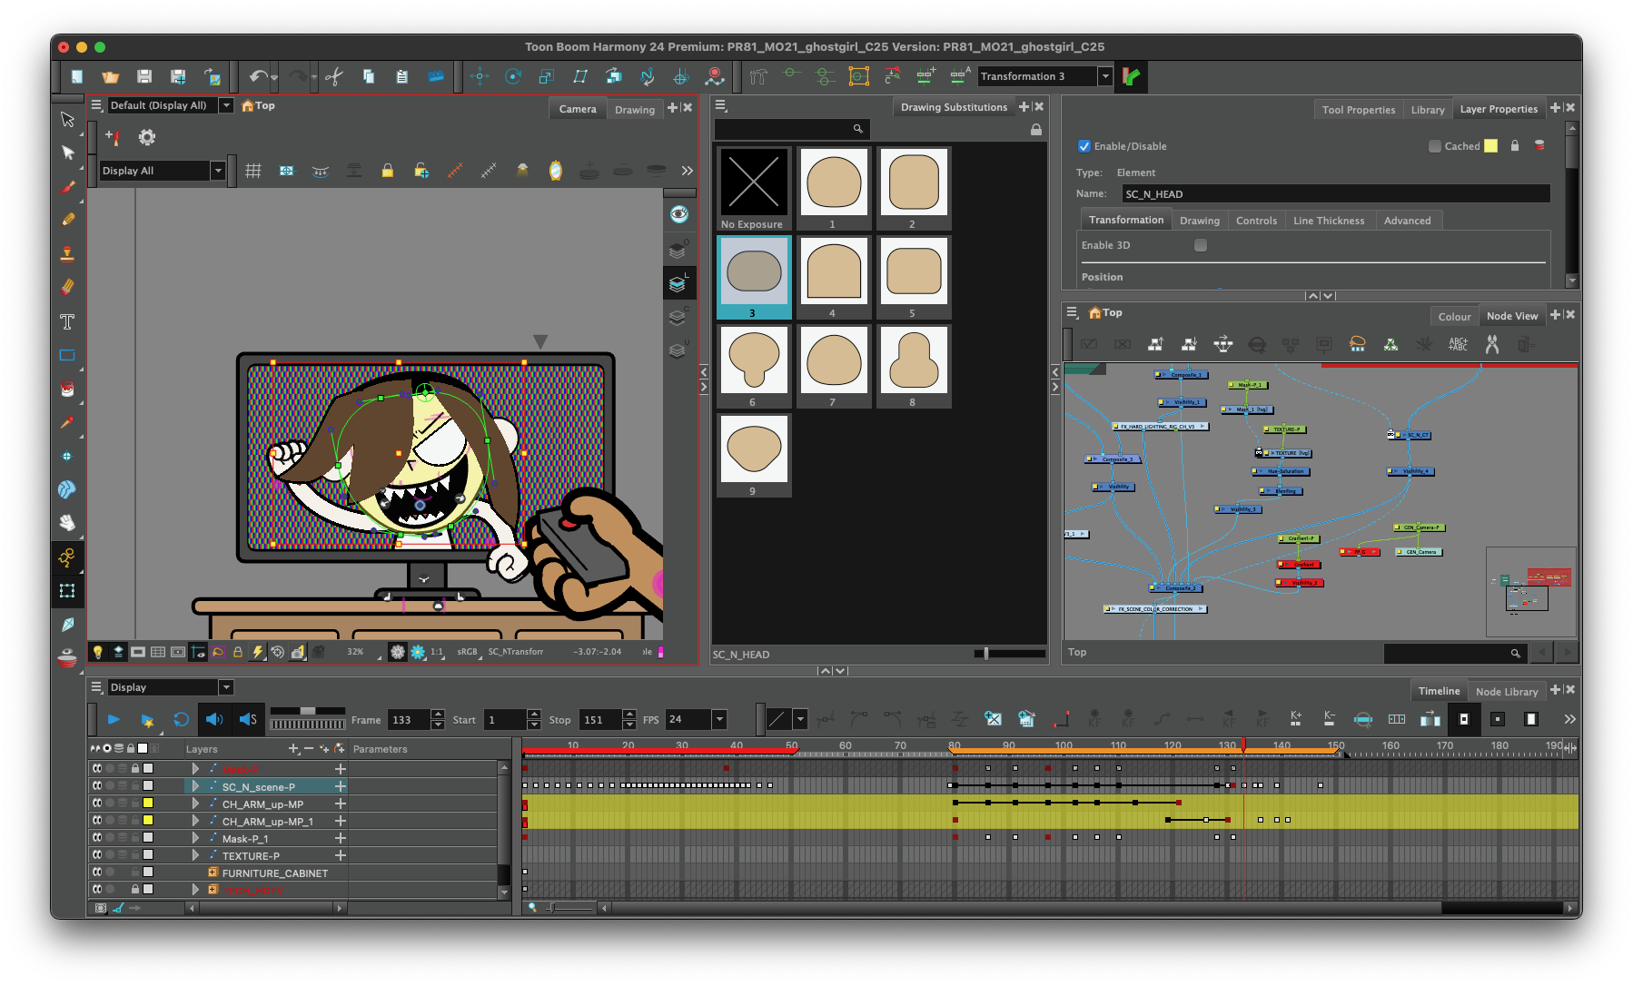Select drawing substitution thumbnail 6
Screen dimensions: 1633x986
point(753,366)
